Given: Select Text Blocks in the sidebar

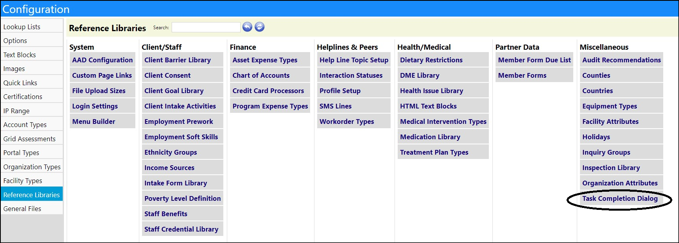Looking at the screenshot, I should click(32, 54).
